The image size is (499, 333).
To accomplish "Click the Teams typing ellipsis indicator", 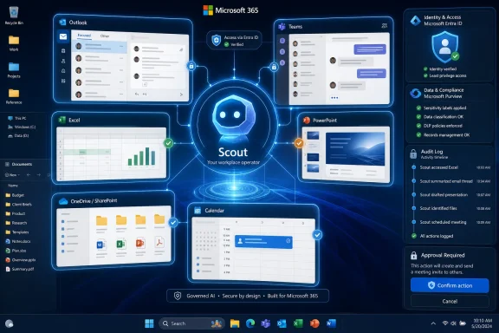I will click(334, 97).
